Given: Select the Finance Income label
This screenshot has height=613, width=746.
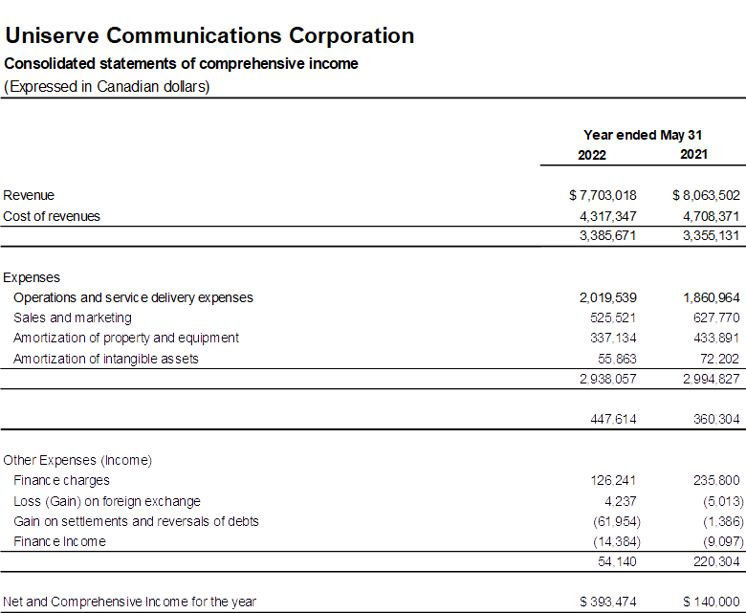Looking at the screenshot, I should 59,541.
